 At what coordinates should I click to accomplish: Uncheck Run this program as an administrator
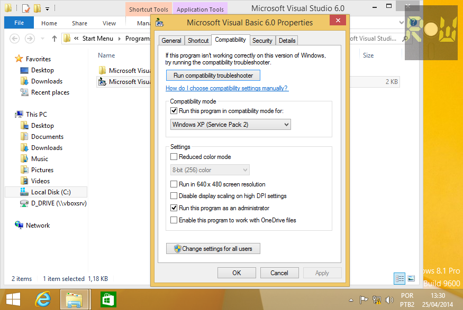174,207
